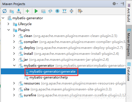
Task: Click the Maven Projects panel title
Action: [14, 4]
